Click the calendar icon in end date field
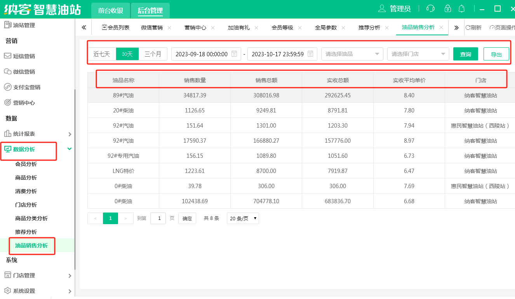515x299 pixels. 310,54
